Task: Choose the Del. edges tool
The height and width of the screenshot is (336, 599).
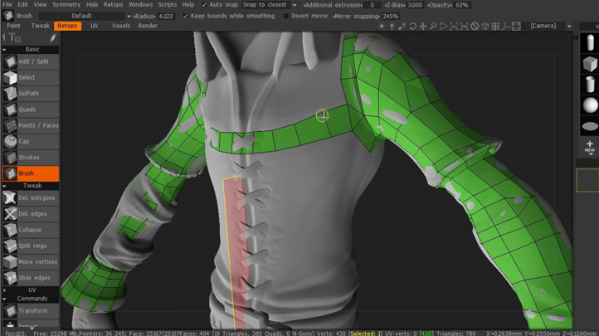Action: [31, 214]
